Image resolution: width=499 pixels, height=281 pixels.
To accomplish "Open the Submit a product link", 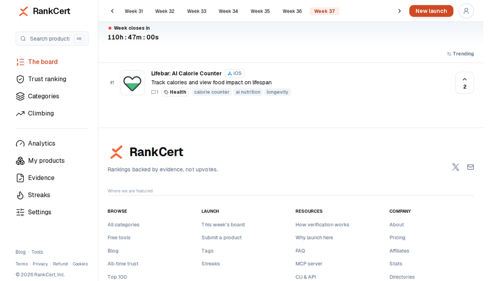I will pyautogui.click(x=221, y=238).
